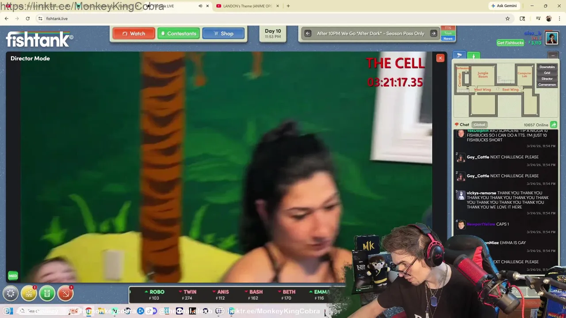Toggle the Global chat channel
Screen dimensions: 566x318
(479, 125)
